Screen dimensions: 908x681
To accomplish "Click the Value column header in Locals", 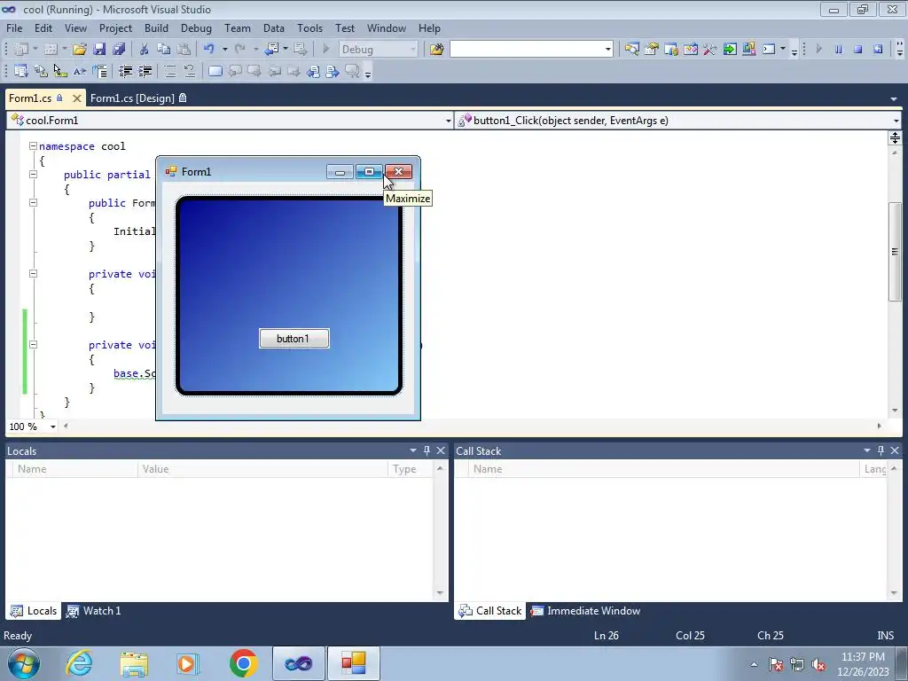I will [x=262, y=469].
